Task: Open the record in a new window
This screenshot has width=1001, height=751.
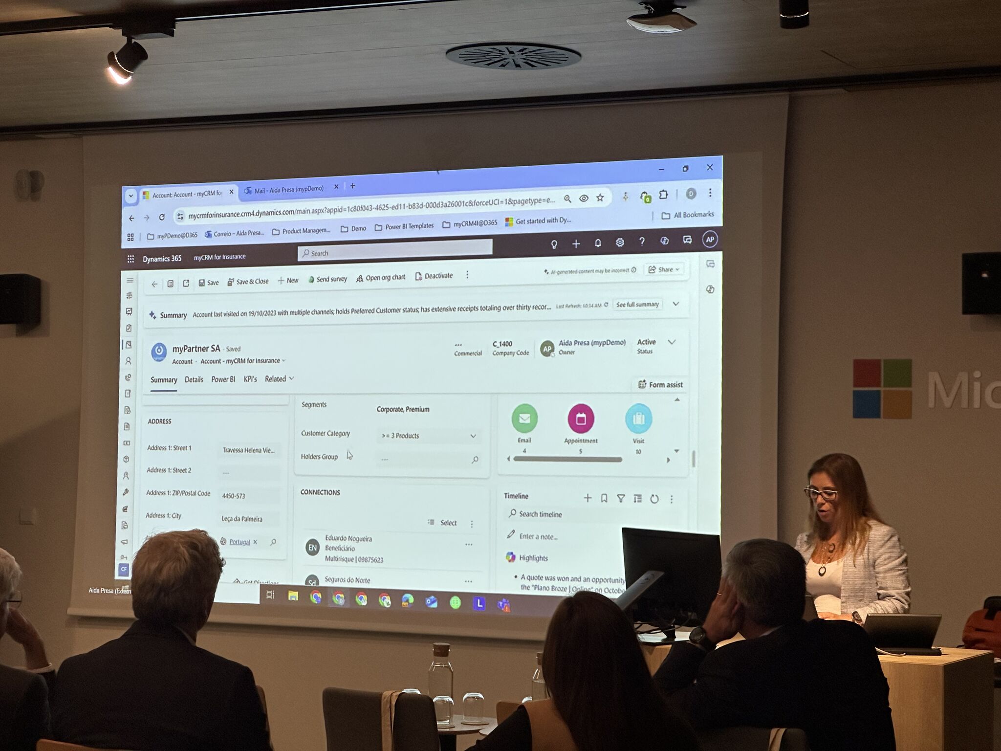Action: click(186, 283)
